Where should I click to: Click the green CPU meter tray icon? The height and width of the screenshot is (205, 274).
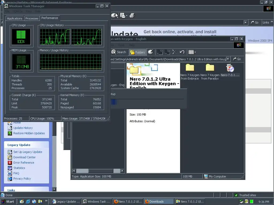(252, 202)
